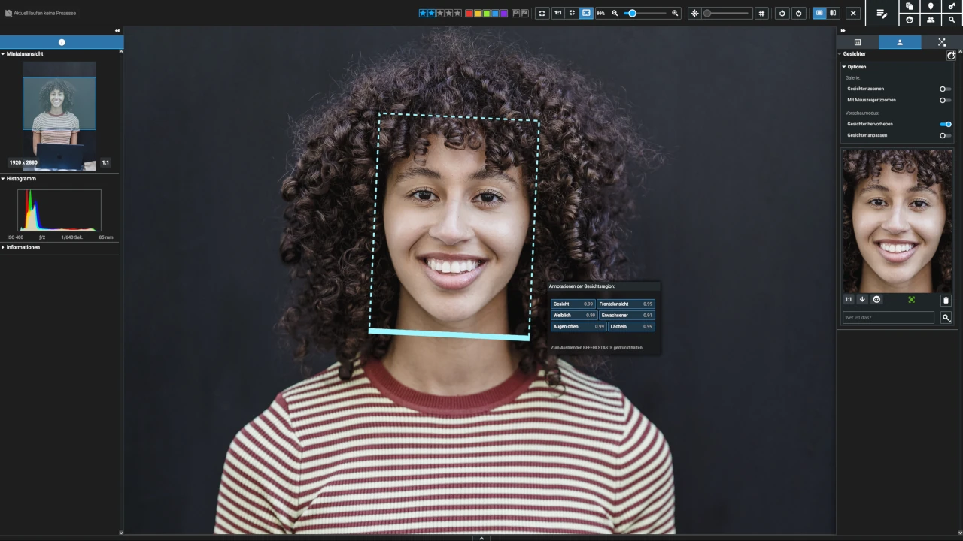Viewport: 963px width, 541px height.
Task: Click the Erwachsener annotation tag
Action: (627, 316)
